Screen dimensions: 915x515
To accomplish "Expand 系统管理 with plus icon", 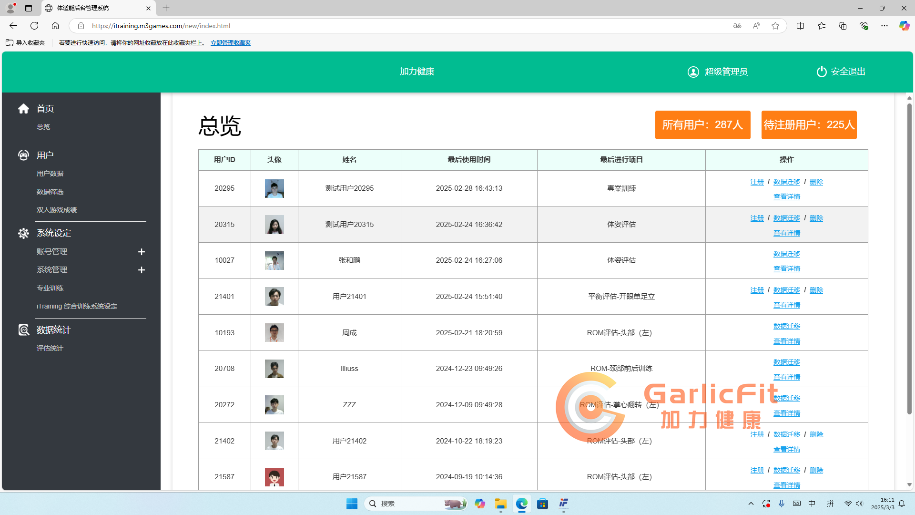I will pyautogui.click(x=141, y=270).
